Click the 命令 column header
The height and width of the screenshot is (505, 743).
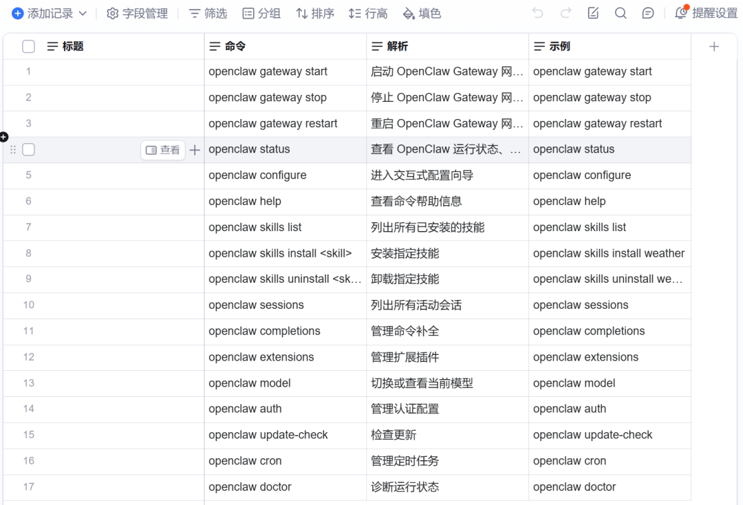pyautogui.click(x=286, y=46)
